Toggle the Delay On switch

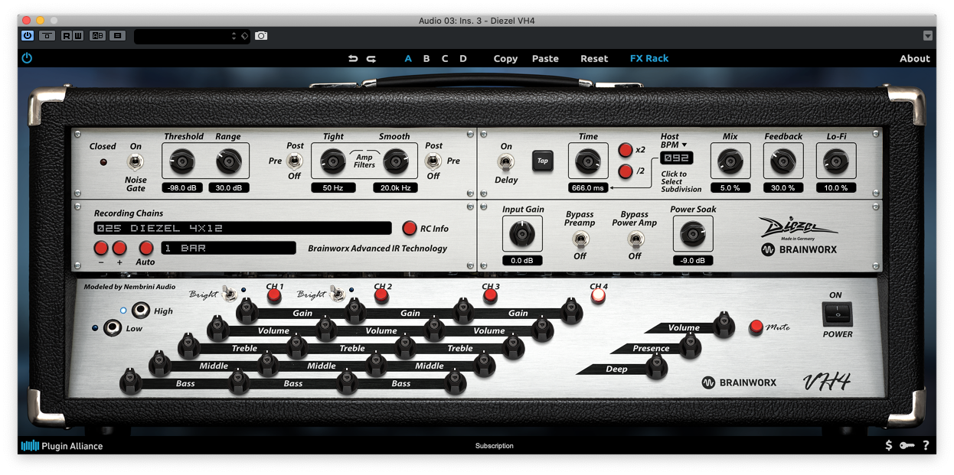(x=505, y=161)
